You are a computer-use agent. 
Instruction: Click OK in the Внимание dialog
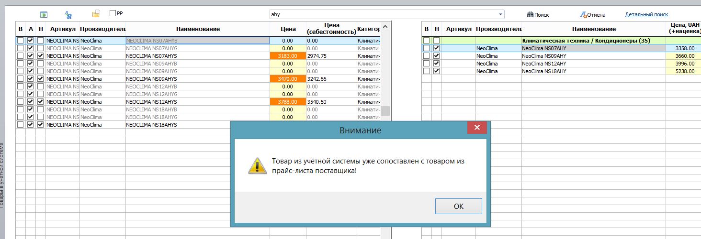(458, 206)
